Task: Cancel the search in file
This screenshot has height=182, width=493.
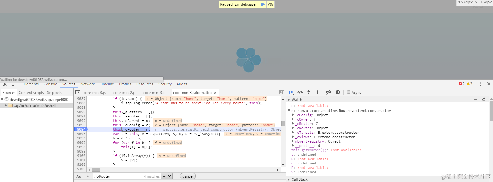Action: 188,176
